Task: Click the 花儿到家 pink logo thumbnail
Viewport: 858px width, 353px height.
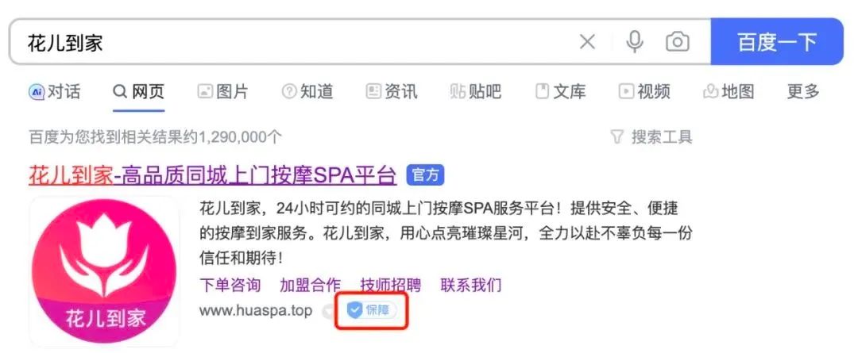Action: 104,271
